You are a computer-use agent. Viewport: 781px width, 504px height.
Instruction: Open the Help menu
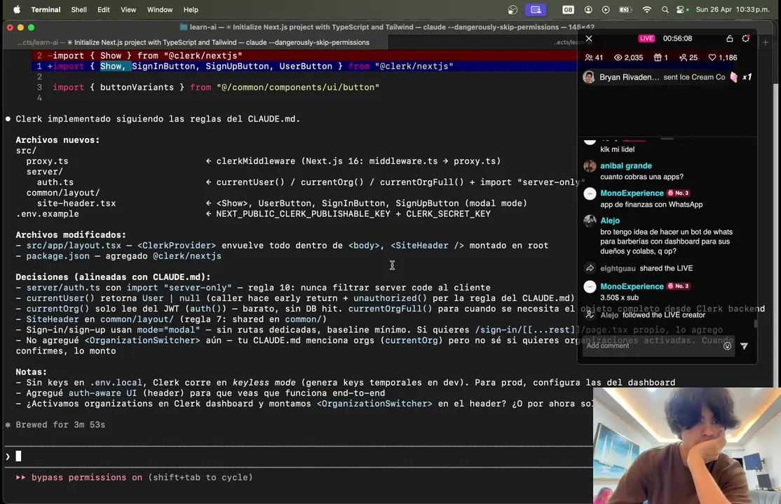point(191,10)
